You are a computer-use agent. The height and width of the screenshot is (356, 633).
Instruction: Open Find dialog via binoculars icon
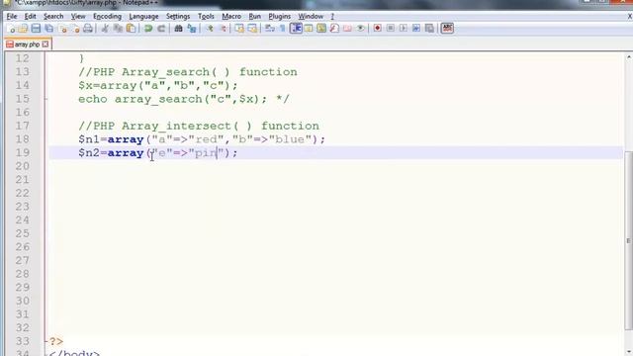click(x=178, y=29)
